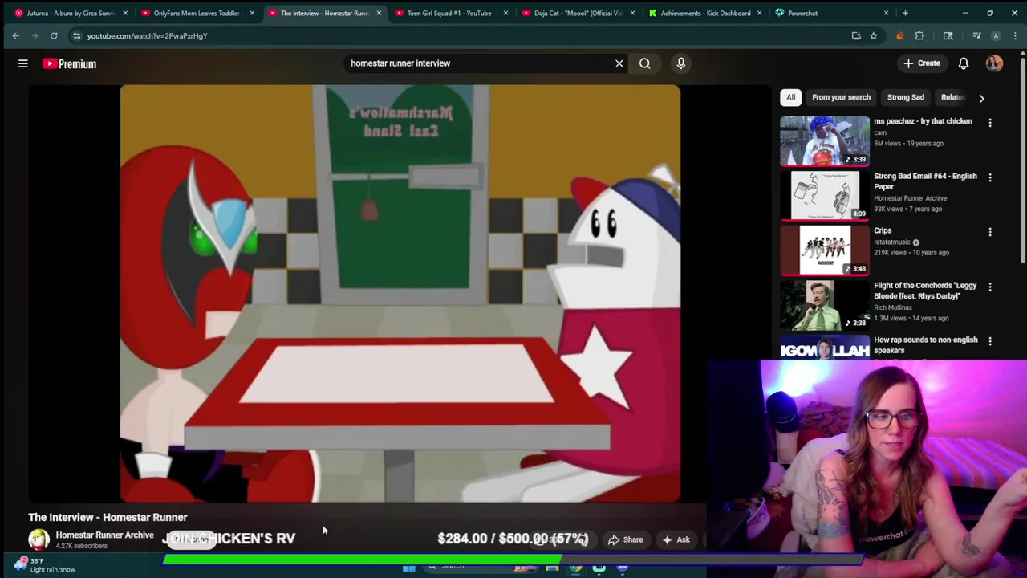Viewport: 1027px width, 578px height.
Task: Open the weather widget on taskbar
Action: click(47, 565)
